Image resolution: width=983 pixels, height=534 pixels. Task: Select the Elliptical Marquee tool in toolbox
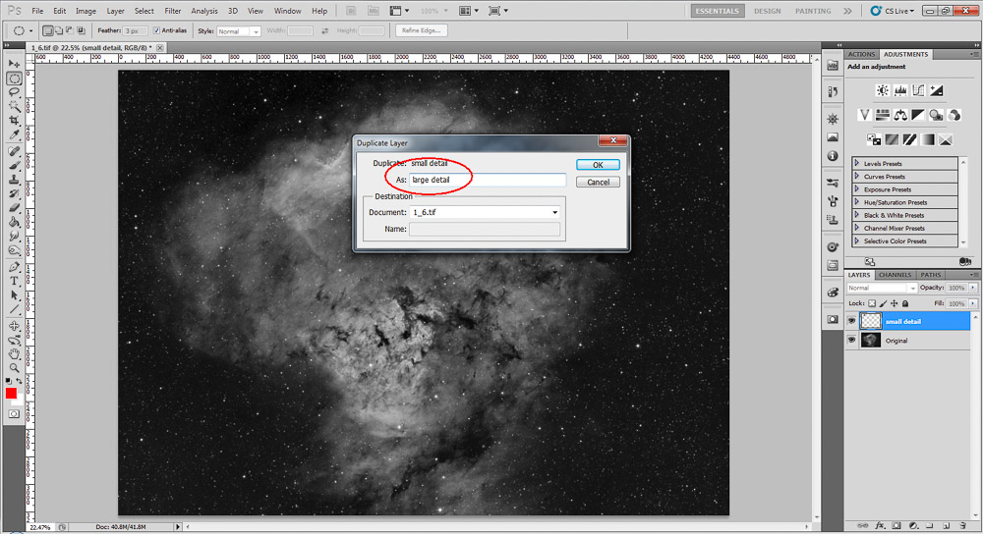[14, 79]
